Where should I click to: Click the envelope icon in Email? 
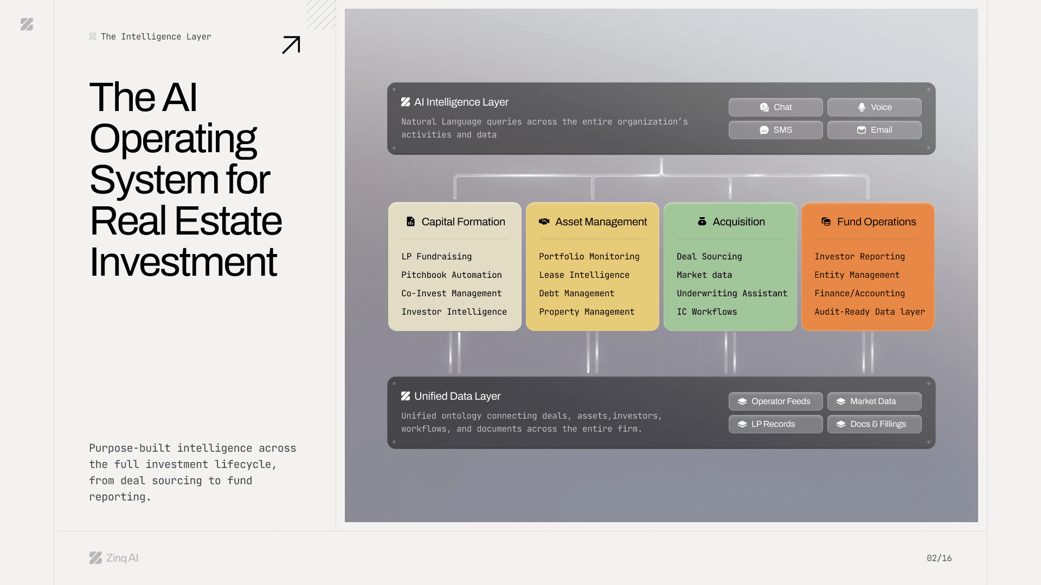tap(862, 130)
